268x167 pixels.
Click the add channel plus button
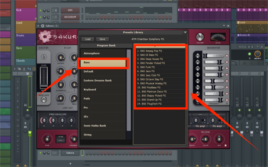(x=70, y=163)
